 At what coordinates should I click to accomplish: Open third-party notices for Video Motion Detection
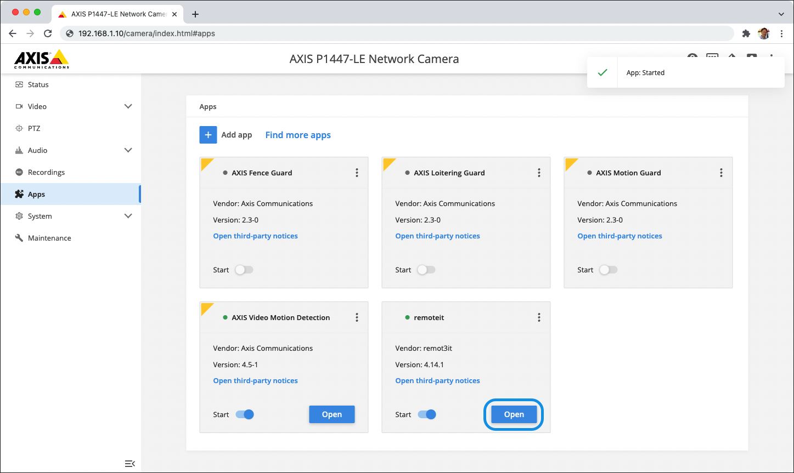coord(255,381)
